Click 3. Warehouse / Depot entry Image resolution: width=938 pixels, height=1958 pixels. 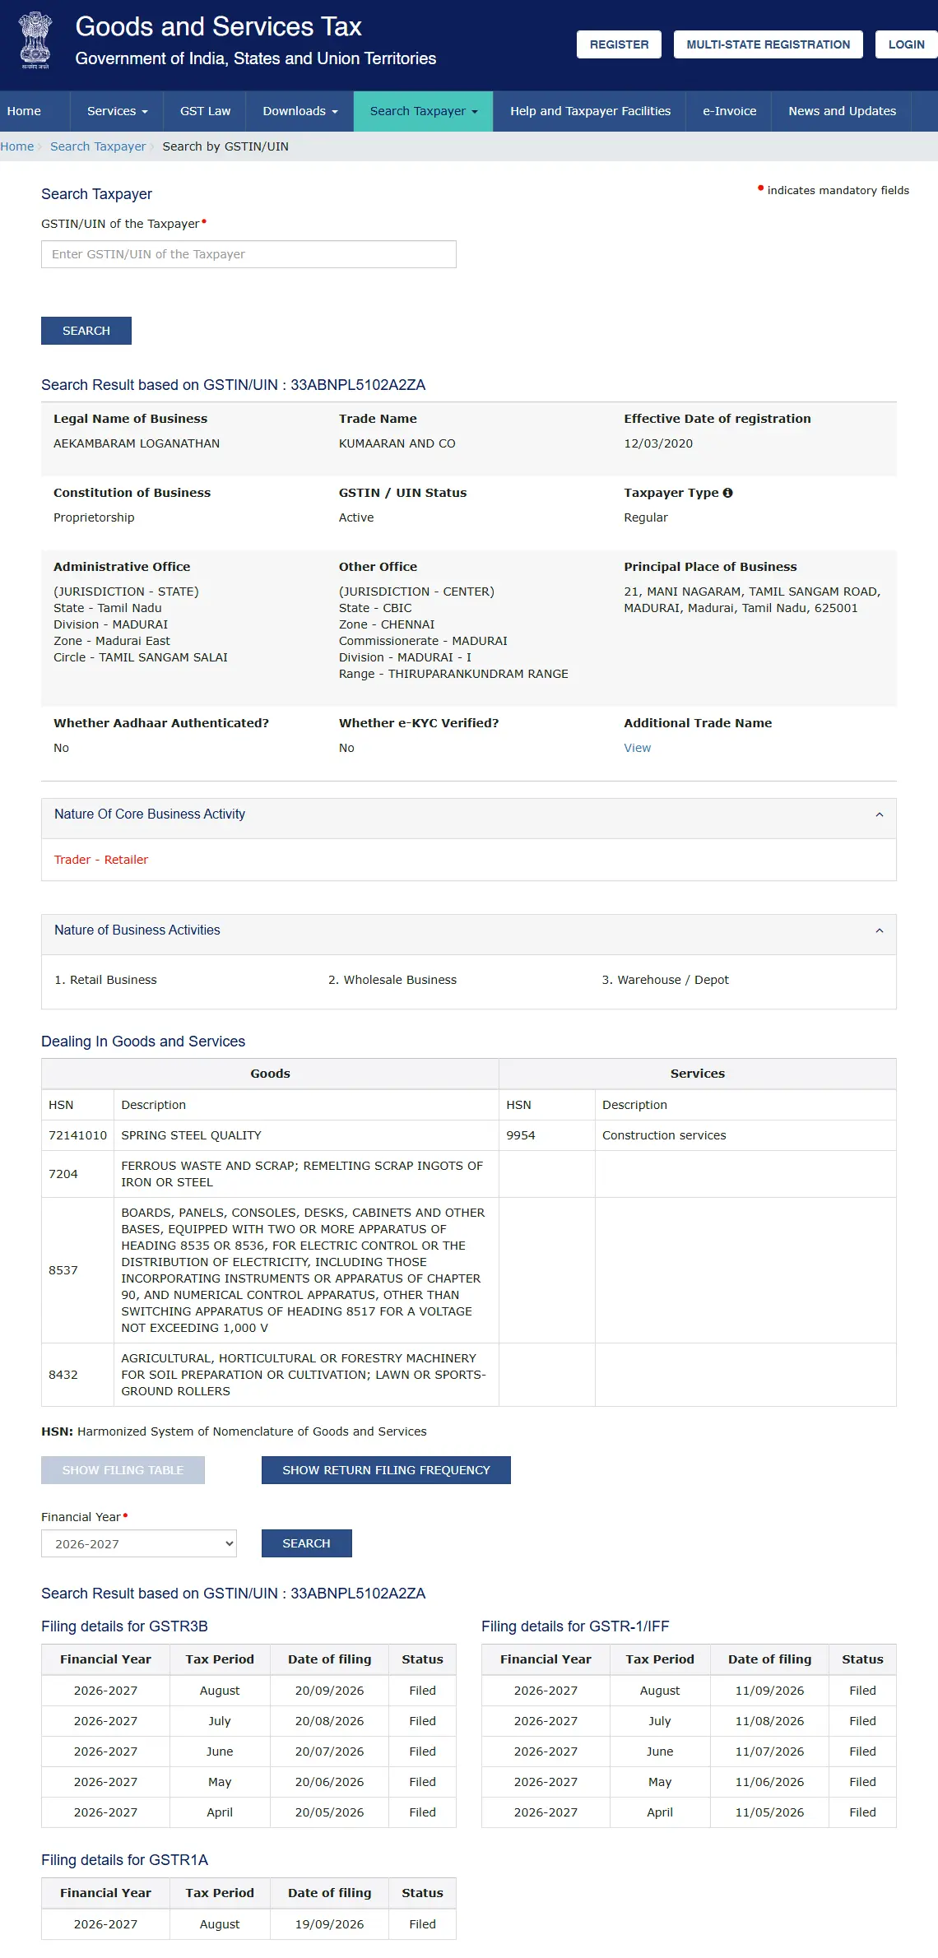click(665, 980)
